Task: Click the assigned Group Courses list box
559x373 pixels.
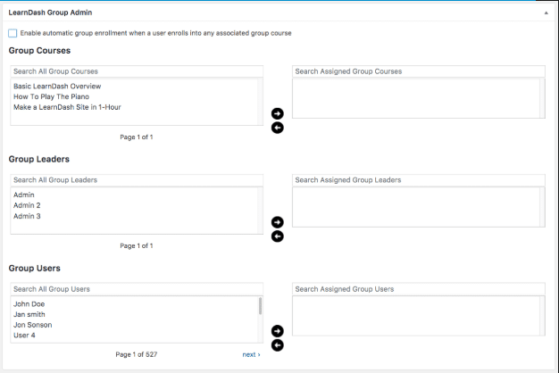Action: click(419, 98)
